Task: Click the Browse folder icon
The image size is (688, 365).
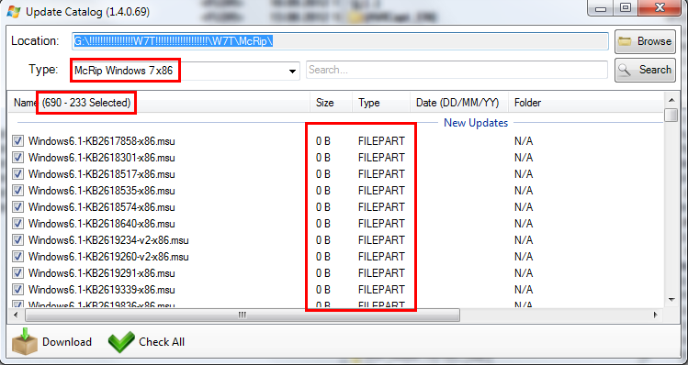Action: [625, 41]
